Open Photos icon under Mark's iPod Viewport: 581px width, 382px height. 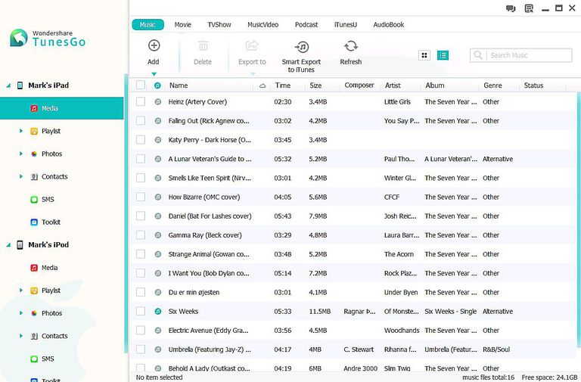34,313
